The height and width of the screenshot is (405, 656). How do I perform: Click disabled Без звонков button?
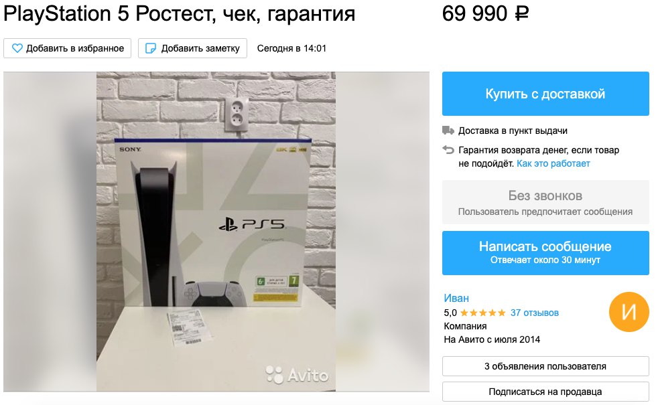click(545, 202)
